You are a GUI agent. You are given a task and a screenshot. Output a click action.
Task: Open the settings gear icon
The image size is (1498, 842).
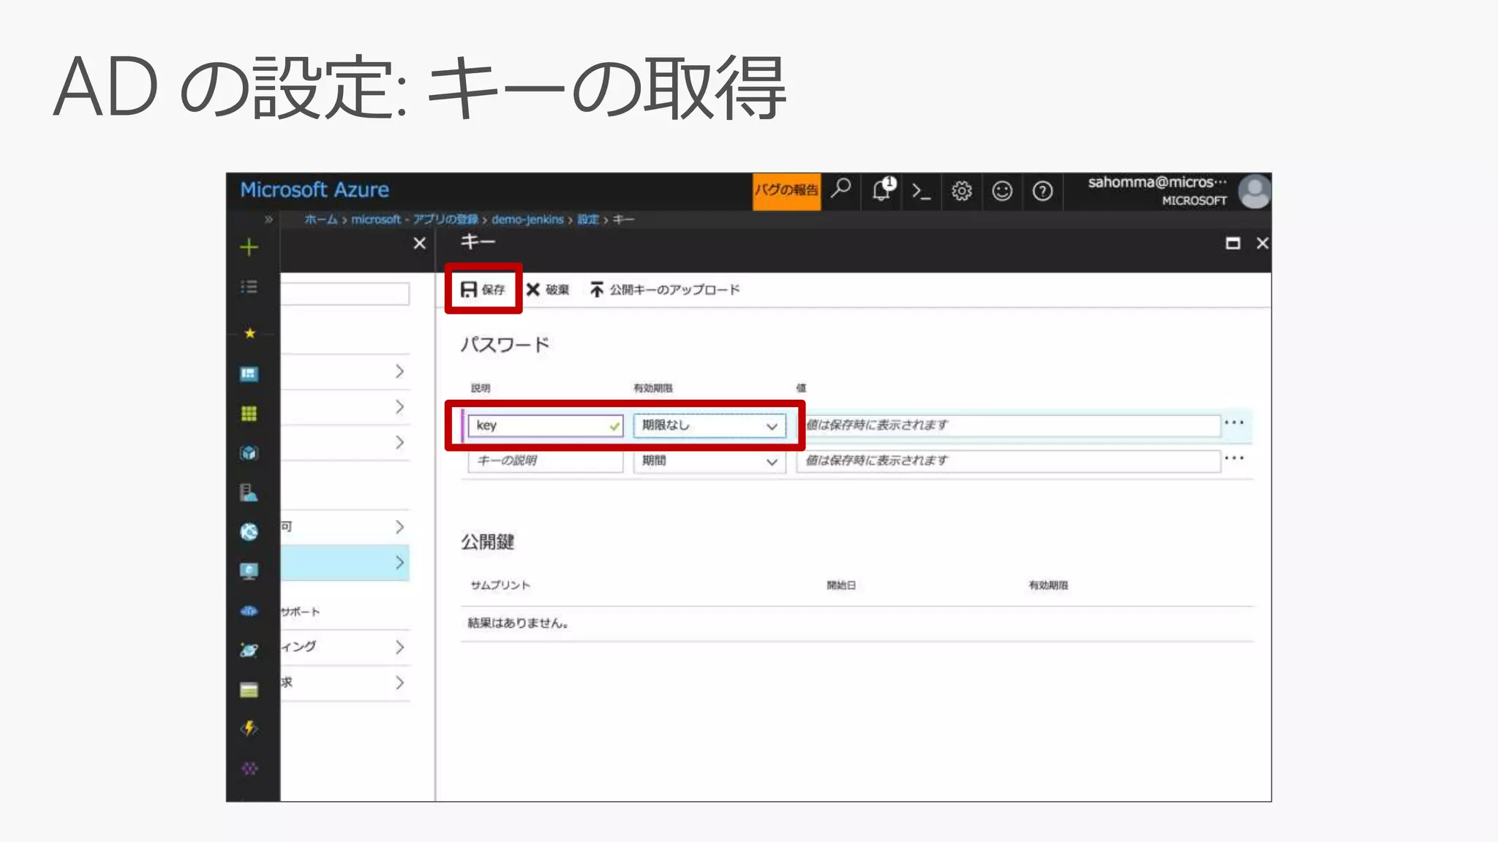[961, 191]
